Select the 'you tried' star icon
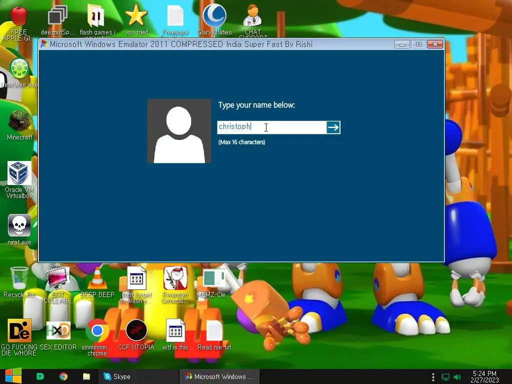512x384 pixels. (x=136, y=15)
